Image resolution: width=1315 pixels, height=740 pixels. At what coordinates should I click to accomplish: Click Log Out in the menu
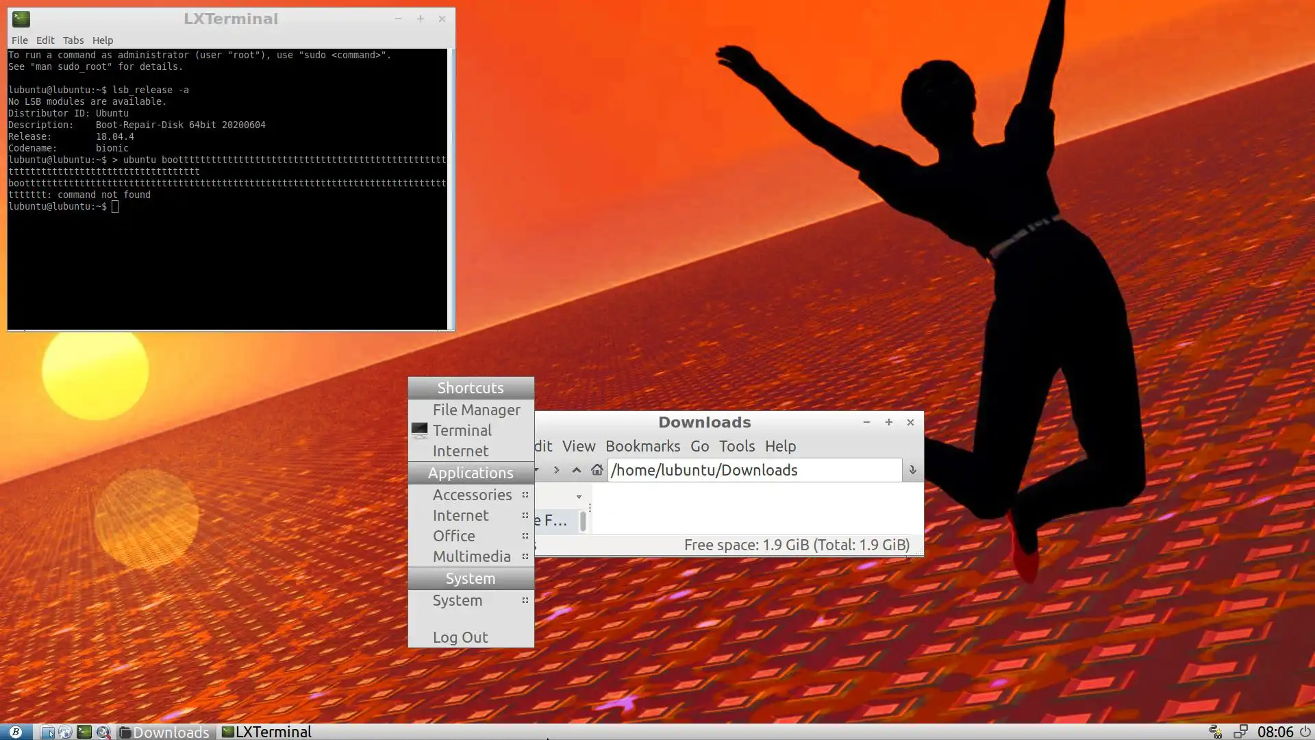(x=460, y=637)
